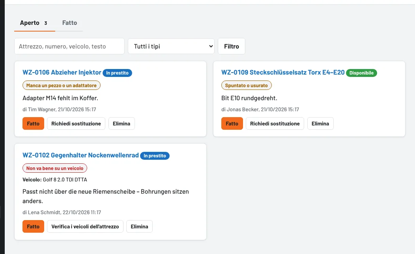Click the In prestito badge on WZ-0106
The height and width of the screenshot is (254, 415).
click(x=117, y=73)
